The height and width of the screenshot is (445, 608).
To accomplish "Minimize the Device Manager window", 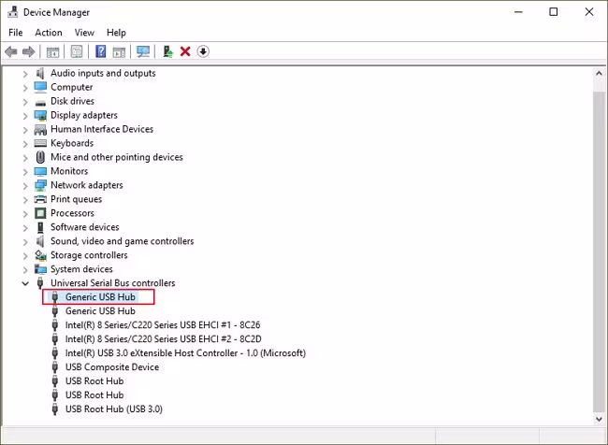I will point(518,12).
